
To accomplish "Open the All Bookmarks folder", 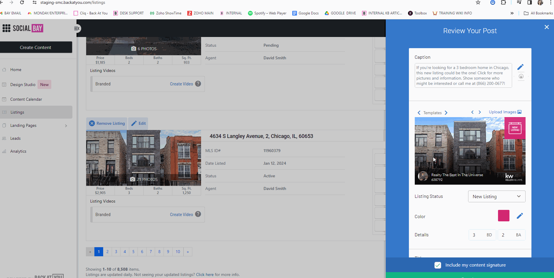I will (x=538, y=13).
